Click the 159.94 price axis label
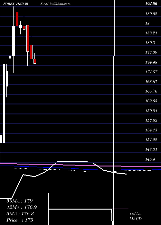161x225 pixels. click(x=151, y=111)
